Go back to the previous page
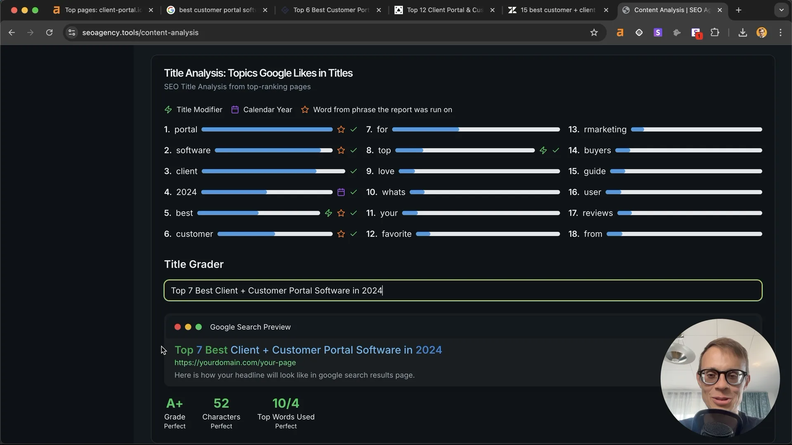This screenshot has width=792, height=445. click(x=12, y=33)
